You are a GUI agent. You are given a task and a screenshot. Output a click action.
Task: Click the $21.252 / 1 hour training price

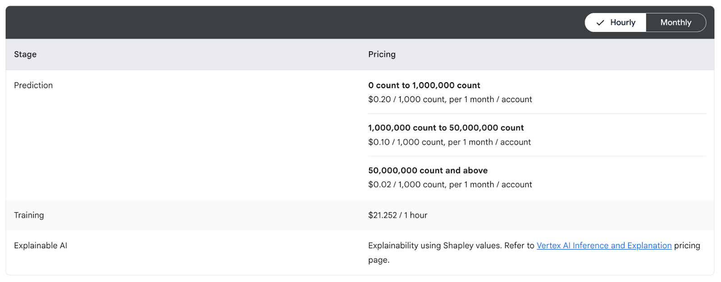coord(397,215)
